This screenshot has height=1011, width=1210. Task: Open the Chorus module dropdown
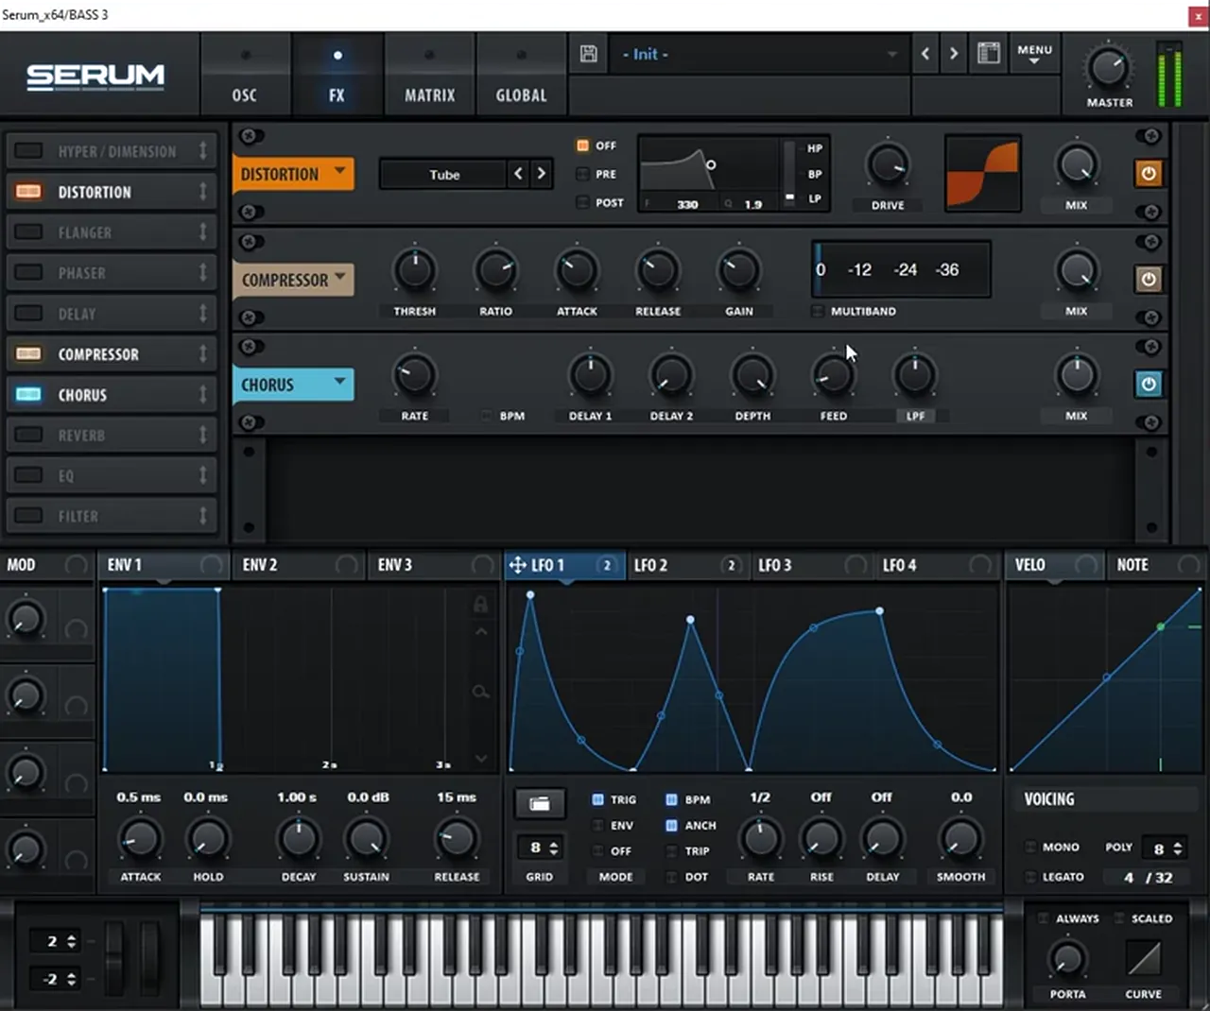[x=293, y=385]
